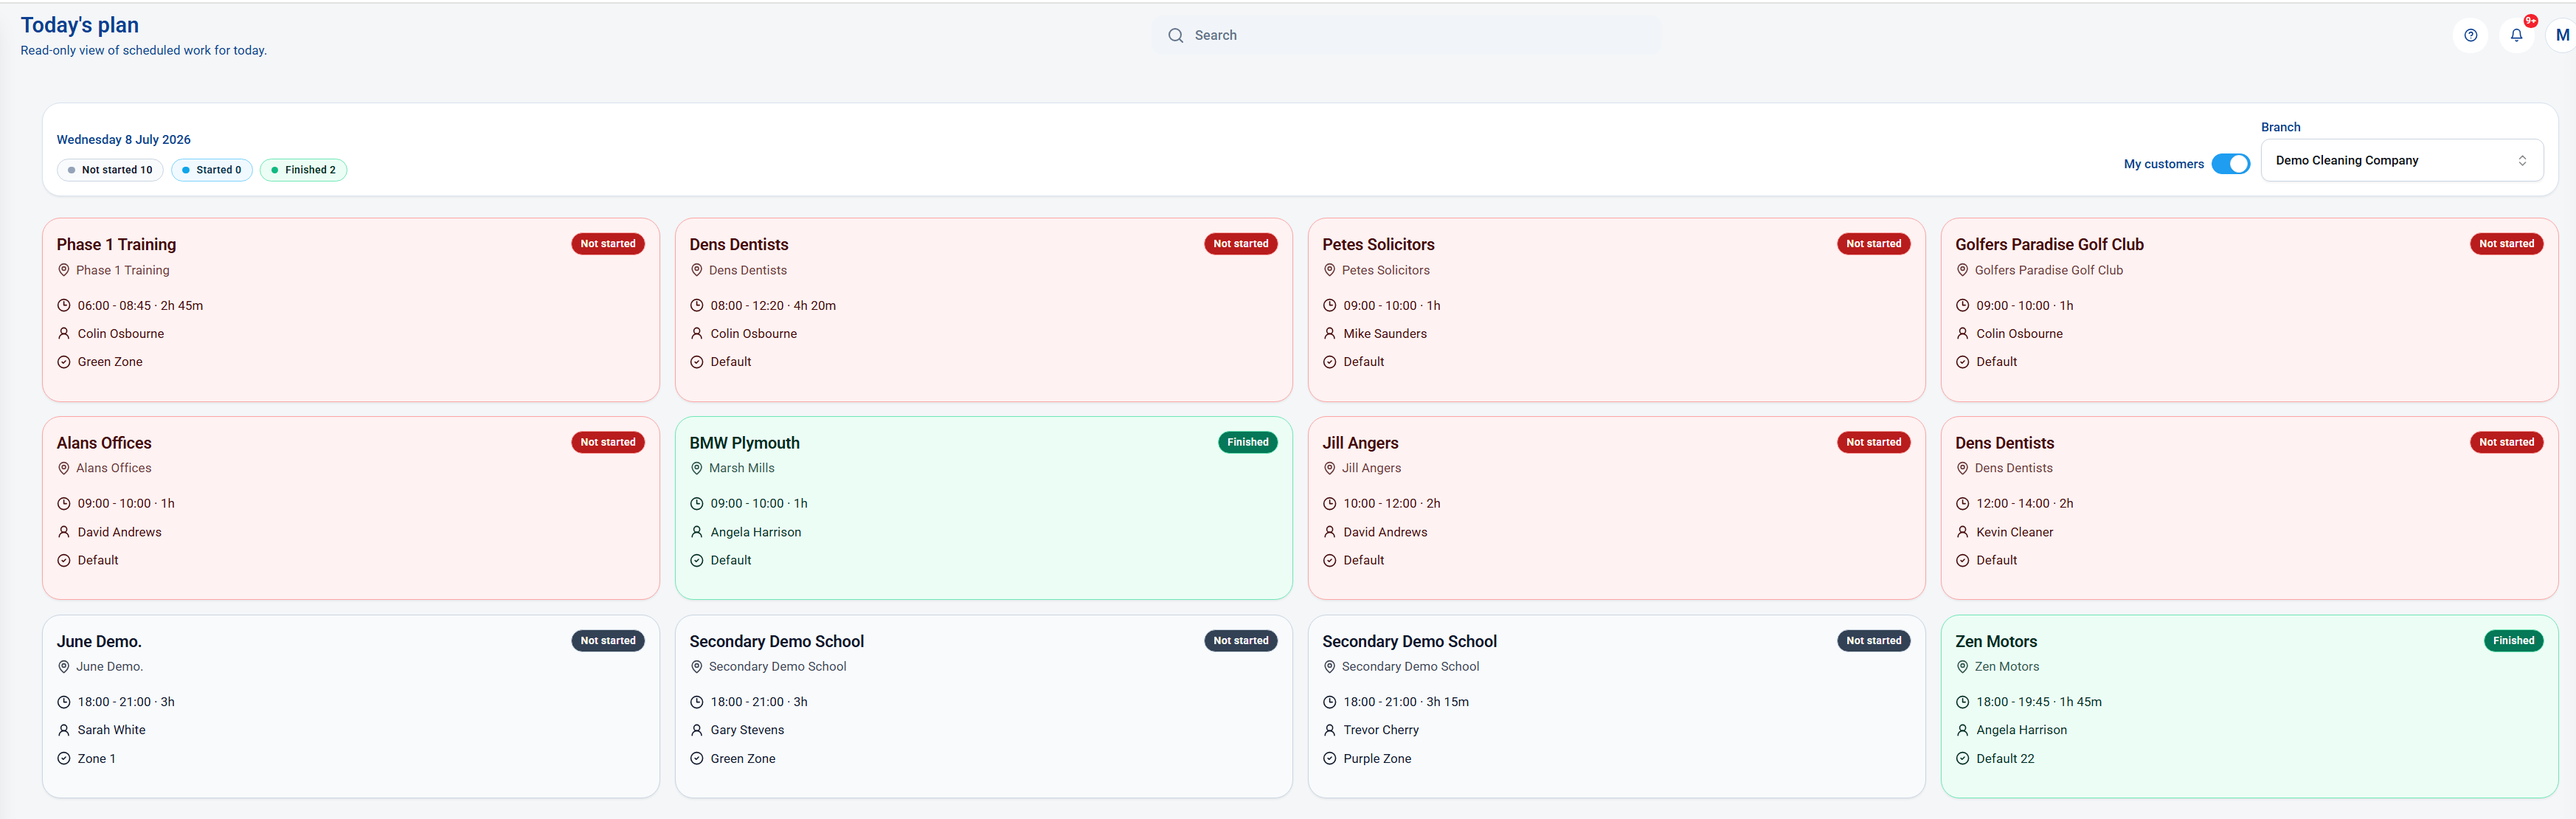Click location pin beside Marsh Mills

pyautogui.click(x=697, y=468)
